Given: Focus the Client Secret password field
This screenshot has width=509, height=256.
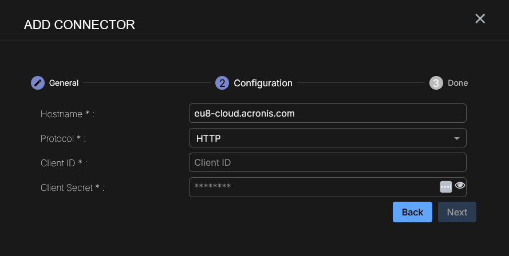Looking at the screenshot, I should point(312,187).
